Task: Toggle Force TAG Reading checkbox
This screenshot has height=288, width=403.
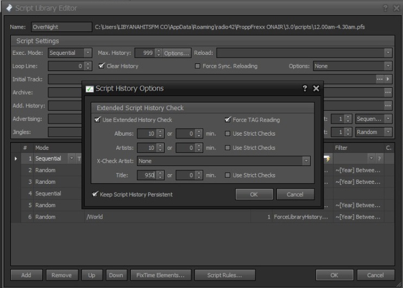Action: [x=228, y=120]
